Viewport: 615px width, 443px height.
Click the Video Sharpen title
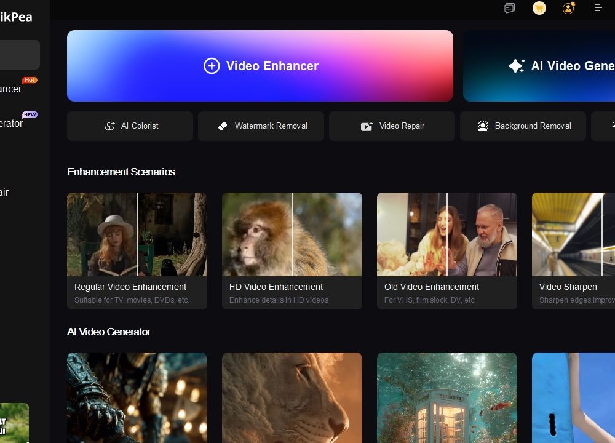[x=568, y=287]
